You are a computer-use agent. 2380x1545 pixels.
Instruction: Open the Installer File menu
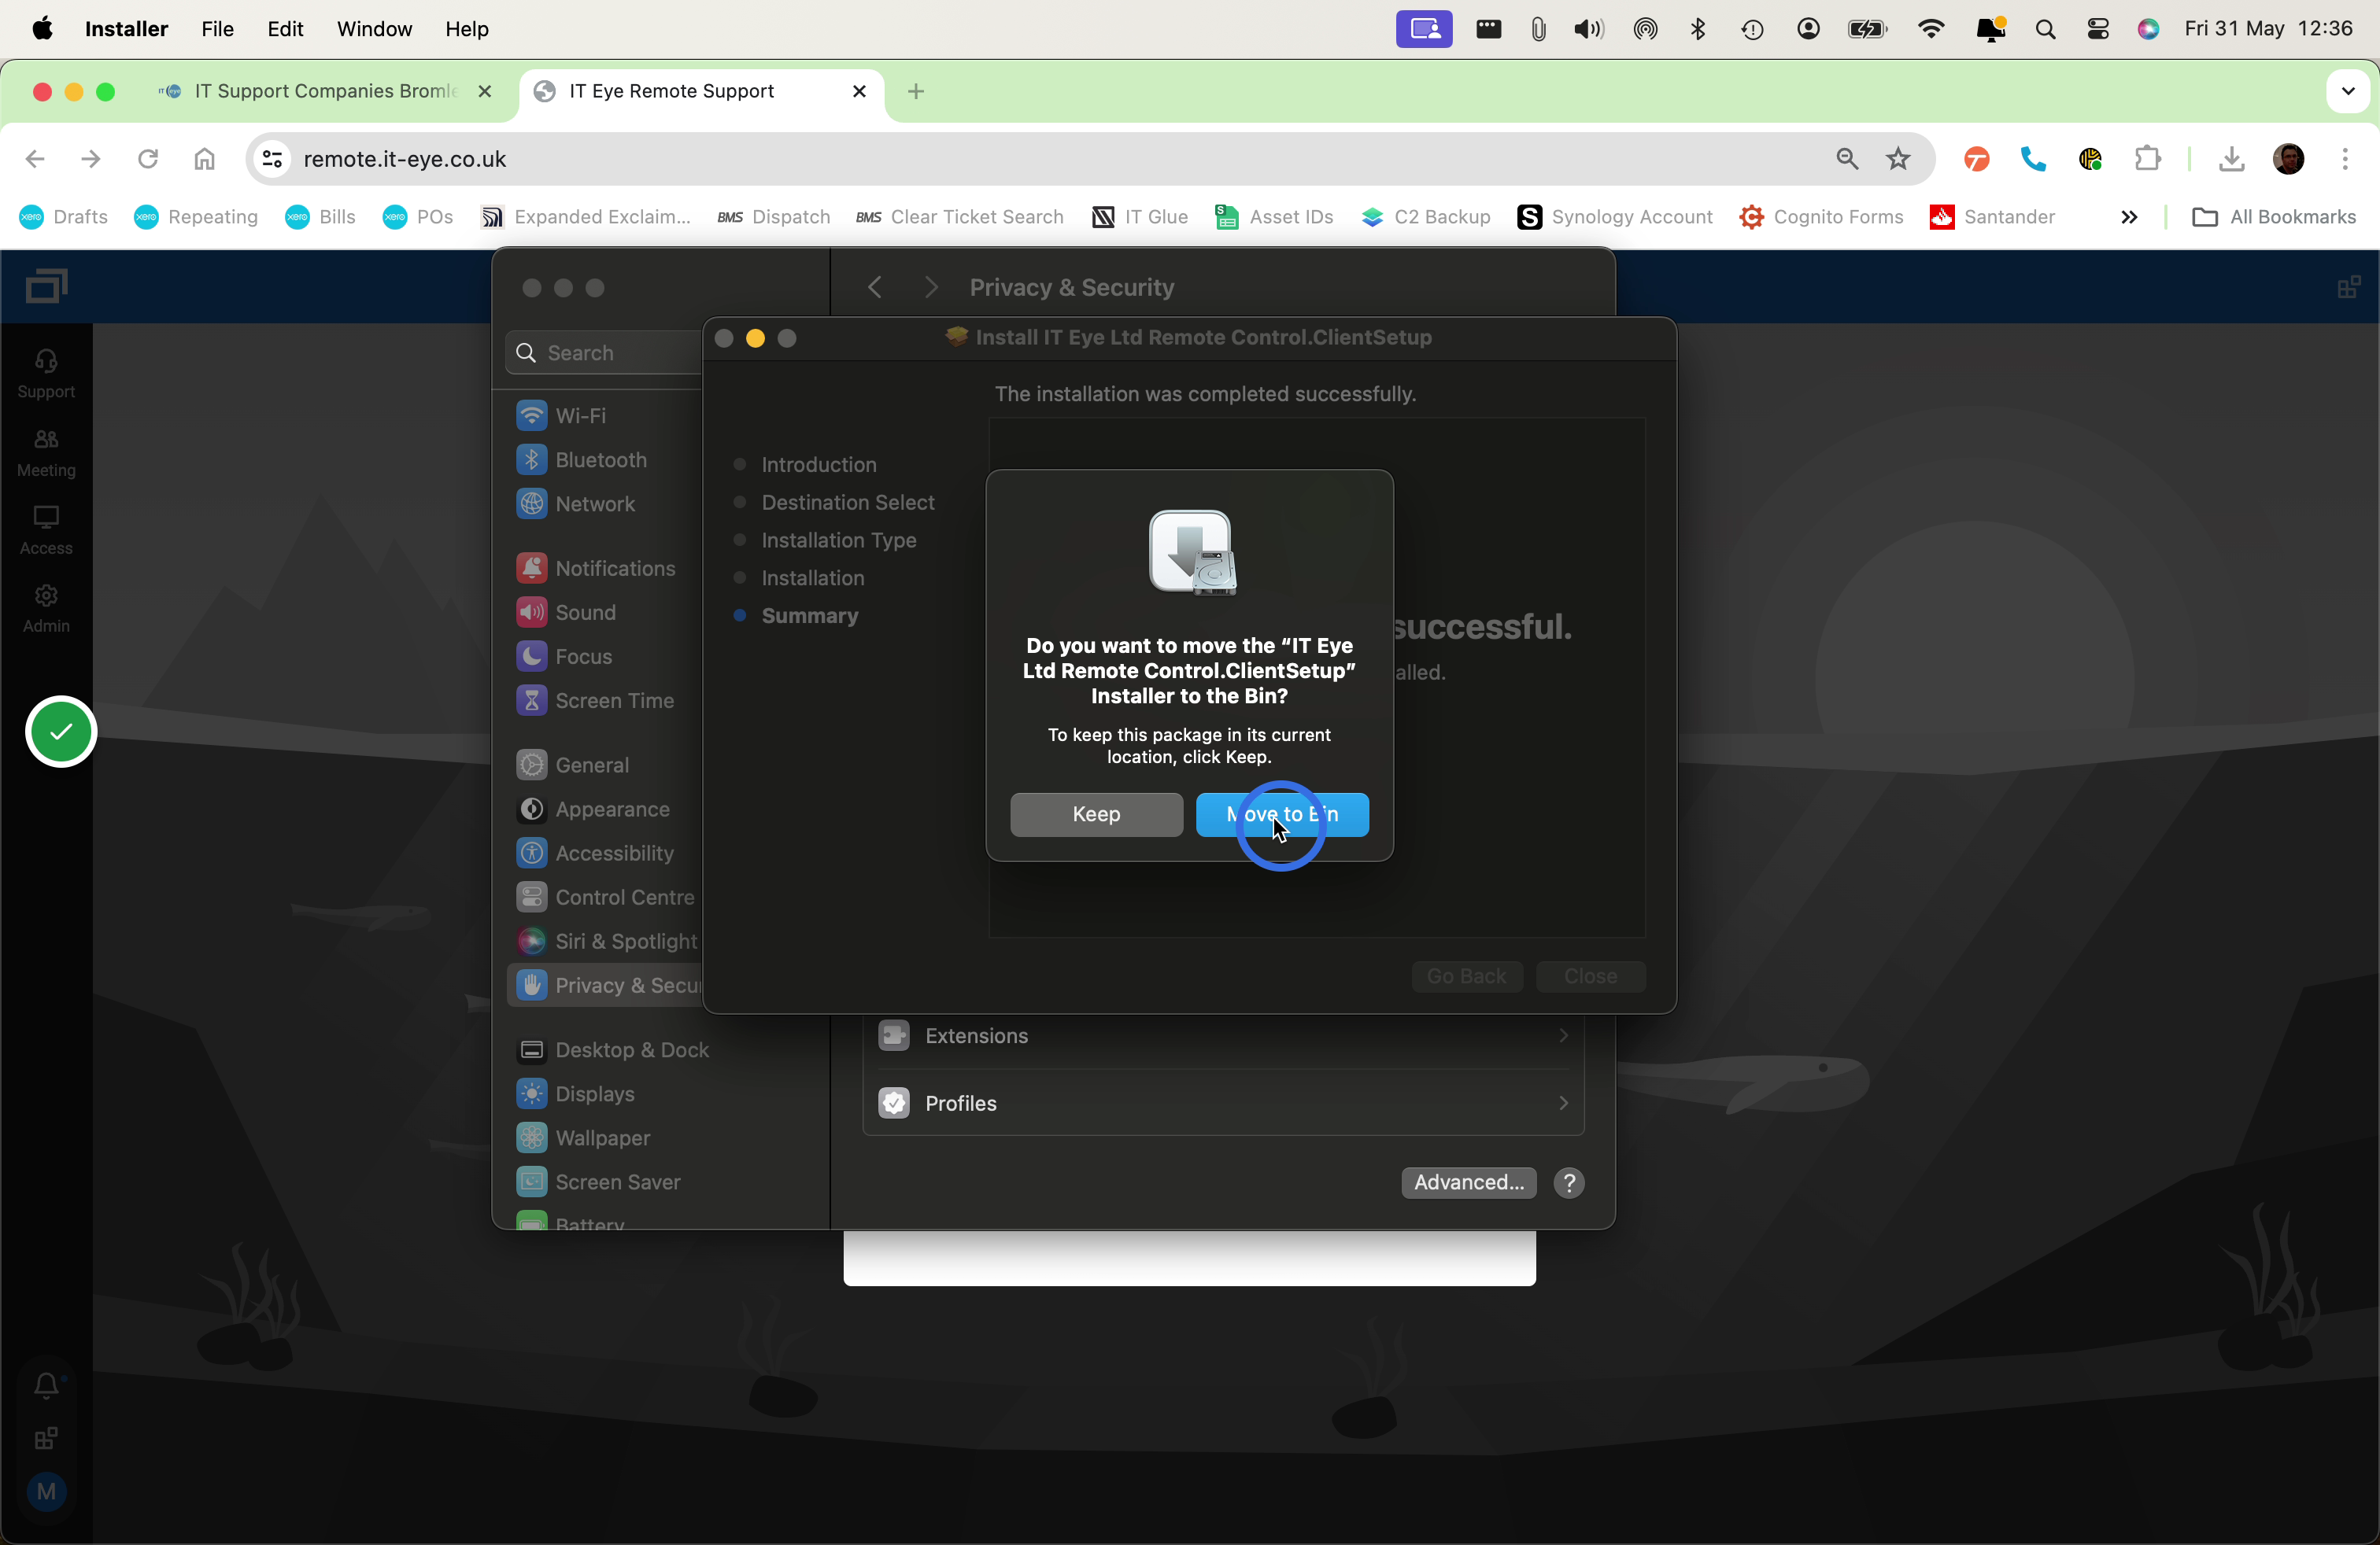point(217,29)
